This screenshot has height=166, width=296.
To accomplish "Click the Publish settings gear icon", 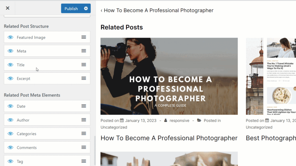I will coord(86,8).
